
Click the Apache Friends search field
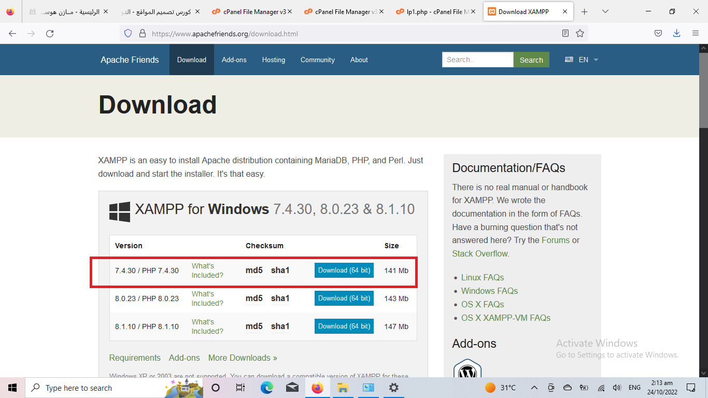tap(477, 60)
